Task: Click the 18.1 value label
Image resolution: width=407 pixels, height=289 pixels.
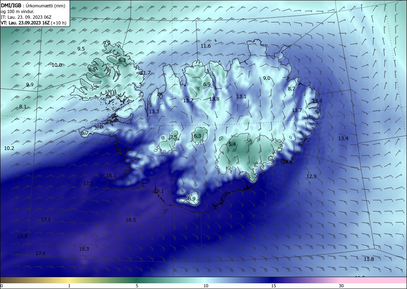Action: 112,176
